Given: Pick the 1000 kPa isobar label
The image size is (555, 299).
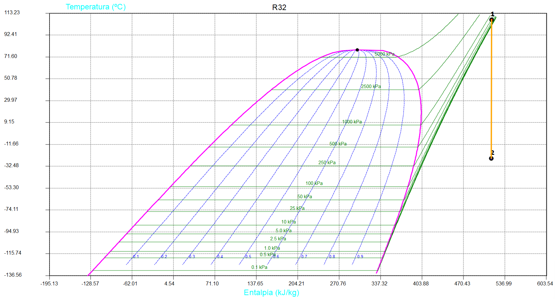Looking at the screenshot, I should (x=352, y=122).
